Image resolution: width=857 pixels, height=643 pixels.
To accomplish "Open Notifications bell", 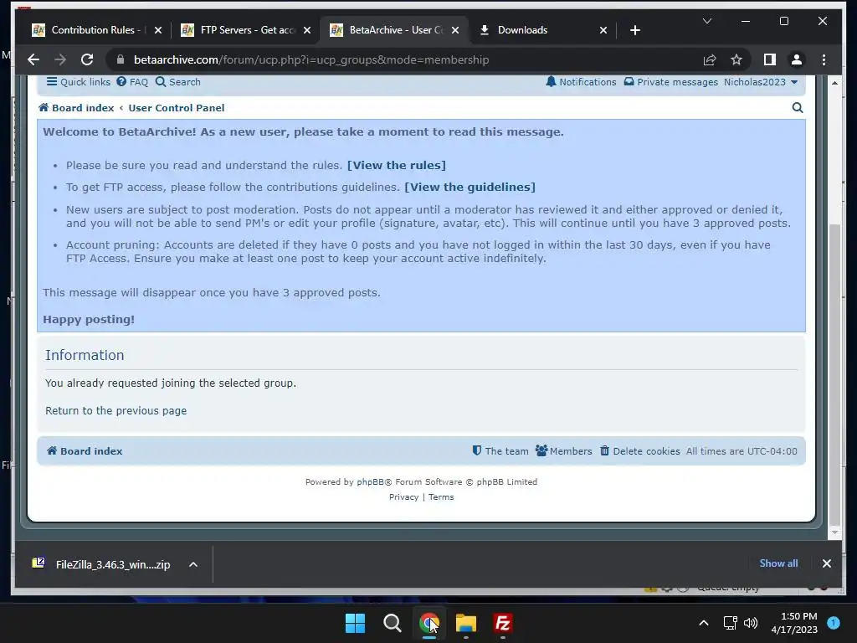I will pos(581,82).
